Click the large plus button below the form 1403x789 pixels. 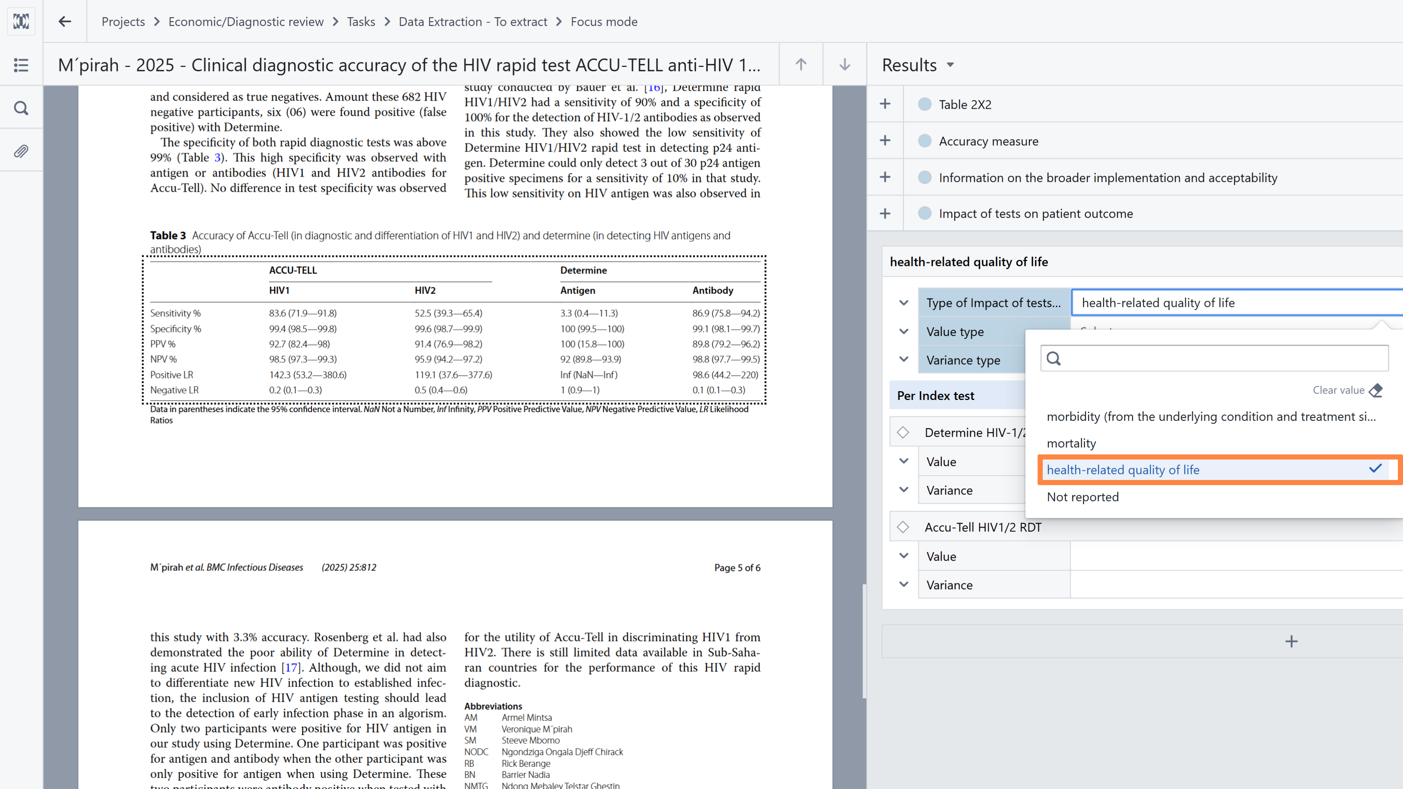tap(1291, 641)
